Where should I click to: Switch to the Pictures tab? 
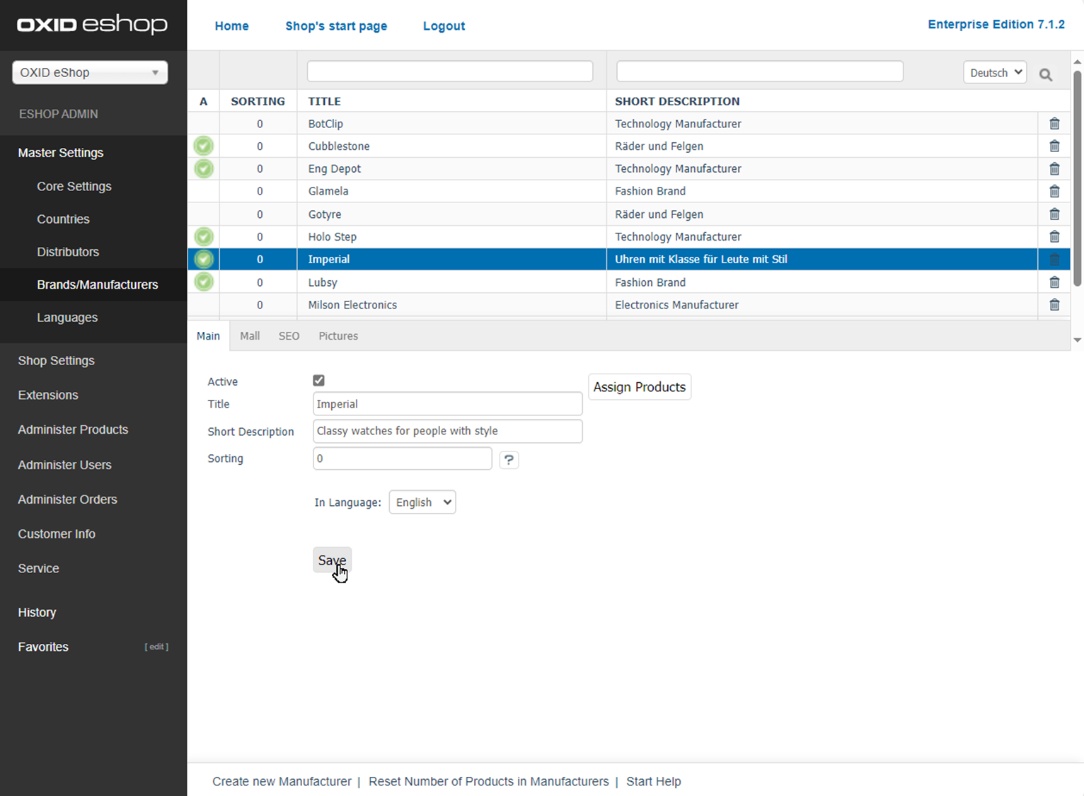point(338,336)
